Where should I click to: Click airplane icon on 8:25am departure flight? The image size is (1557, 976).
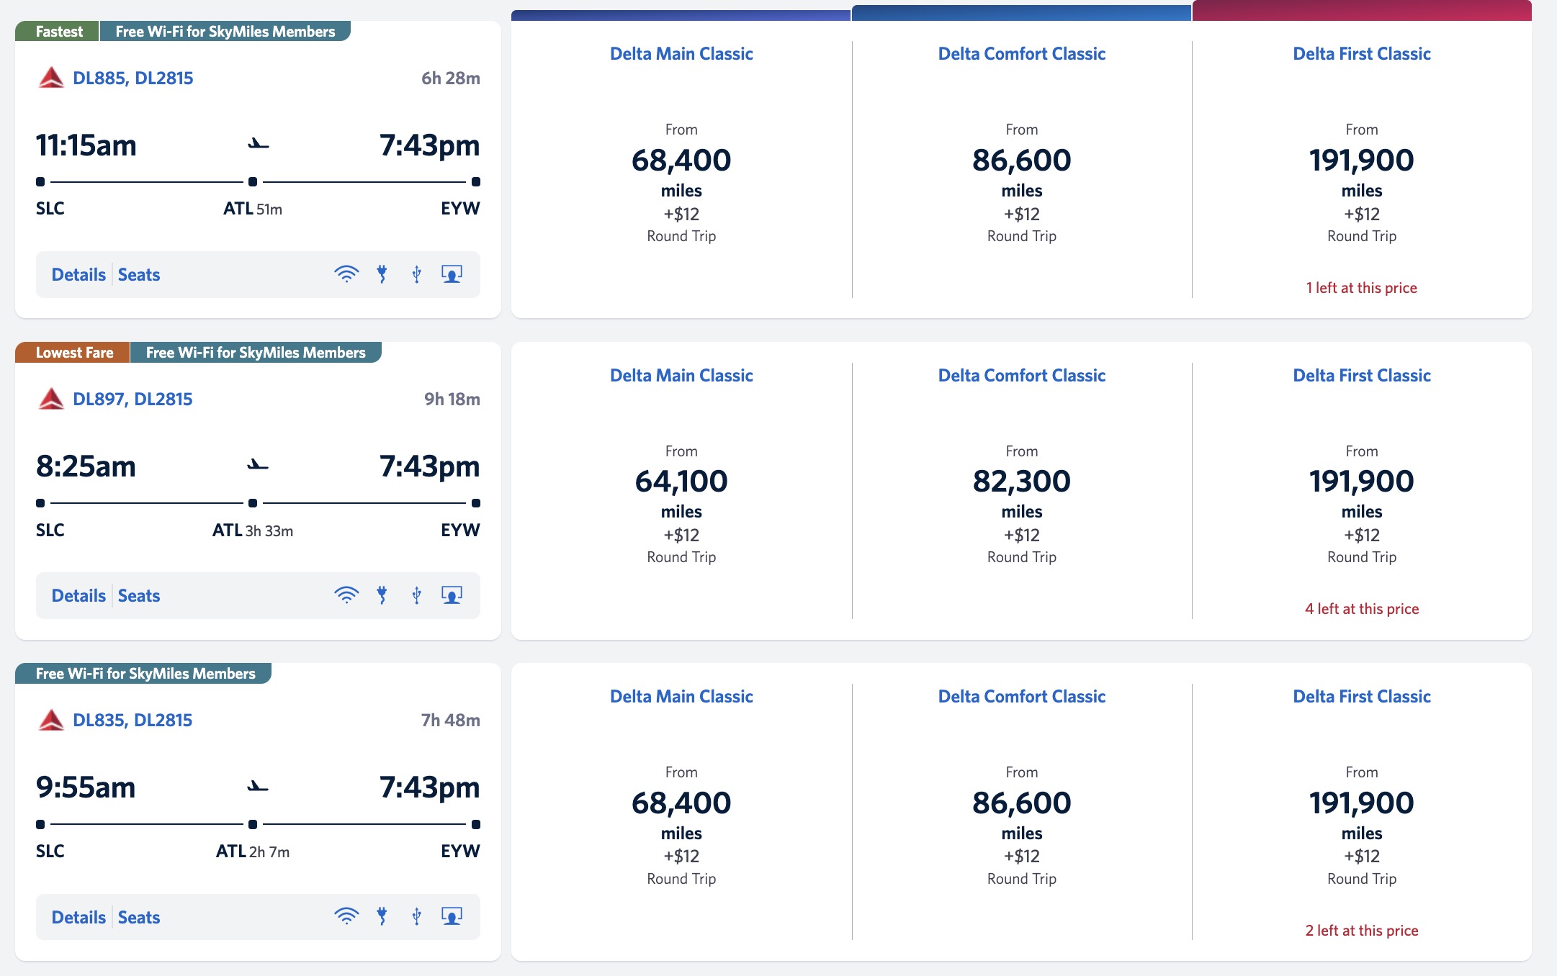[259, 465]
